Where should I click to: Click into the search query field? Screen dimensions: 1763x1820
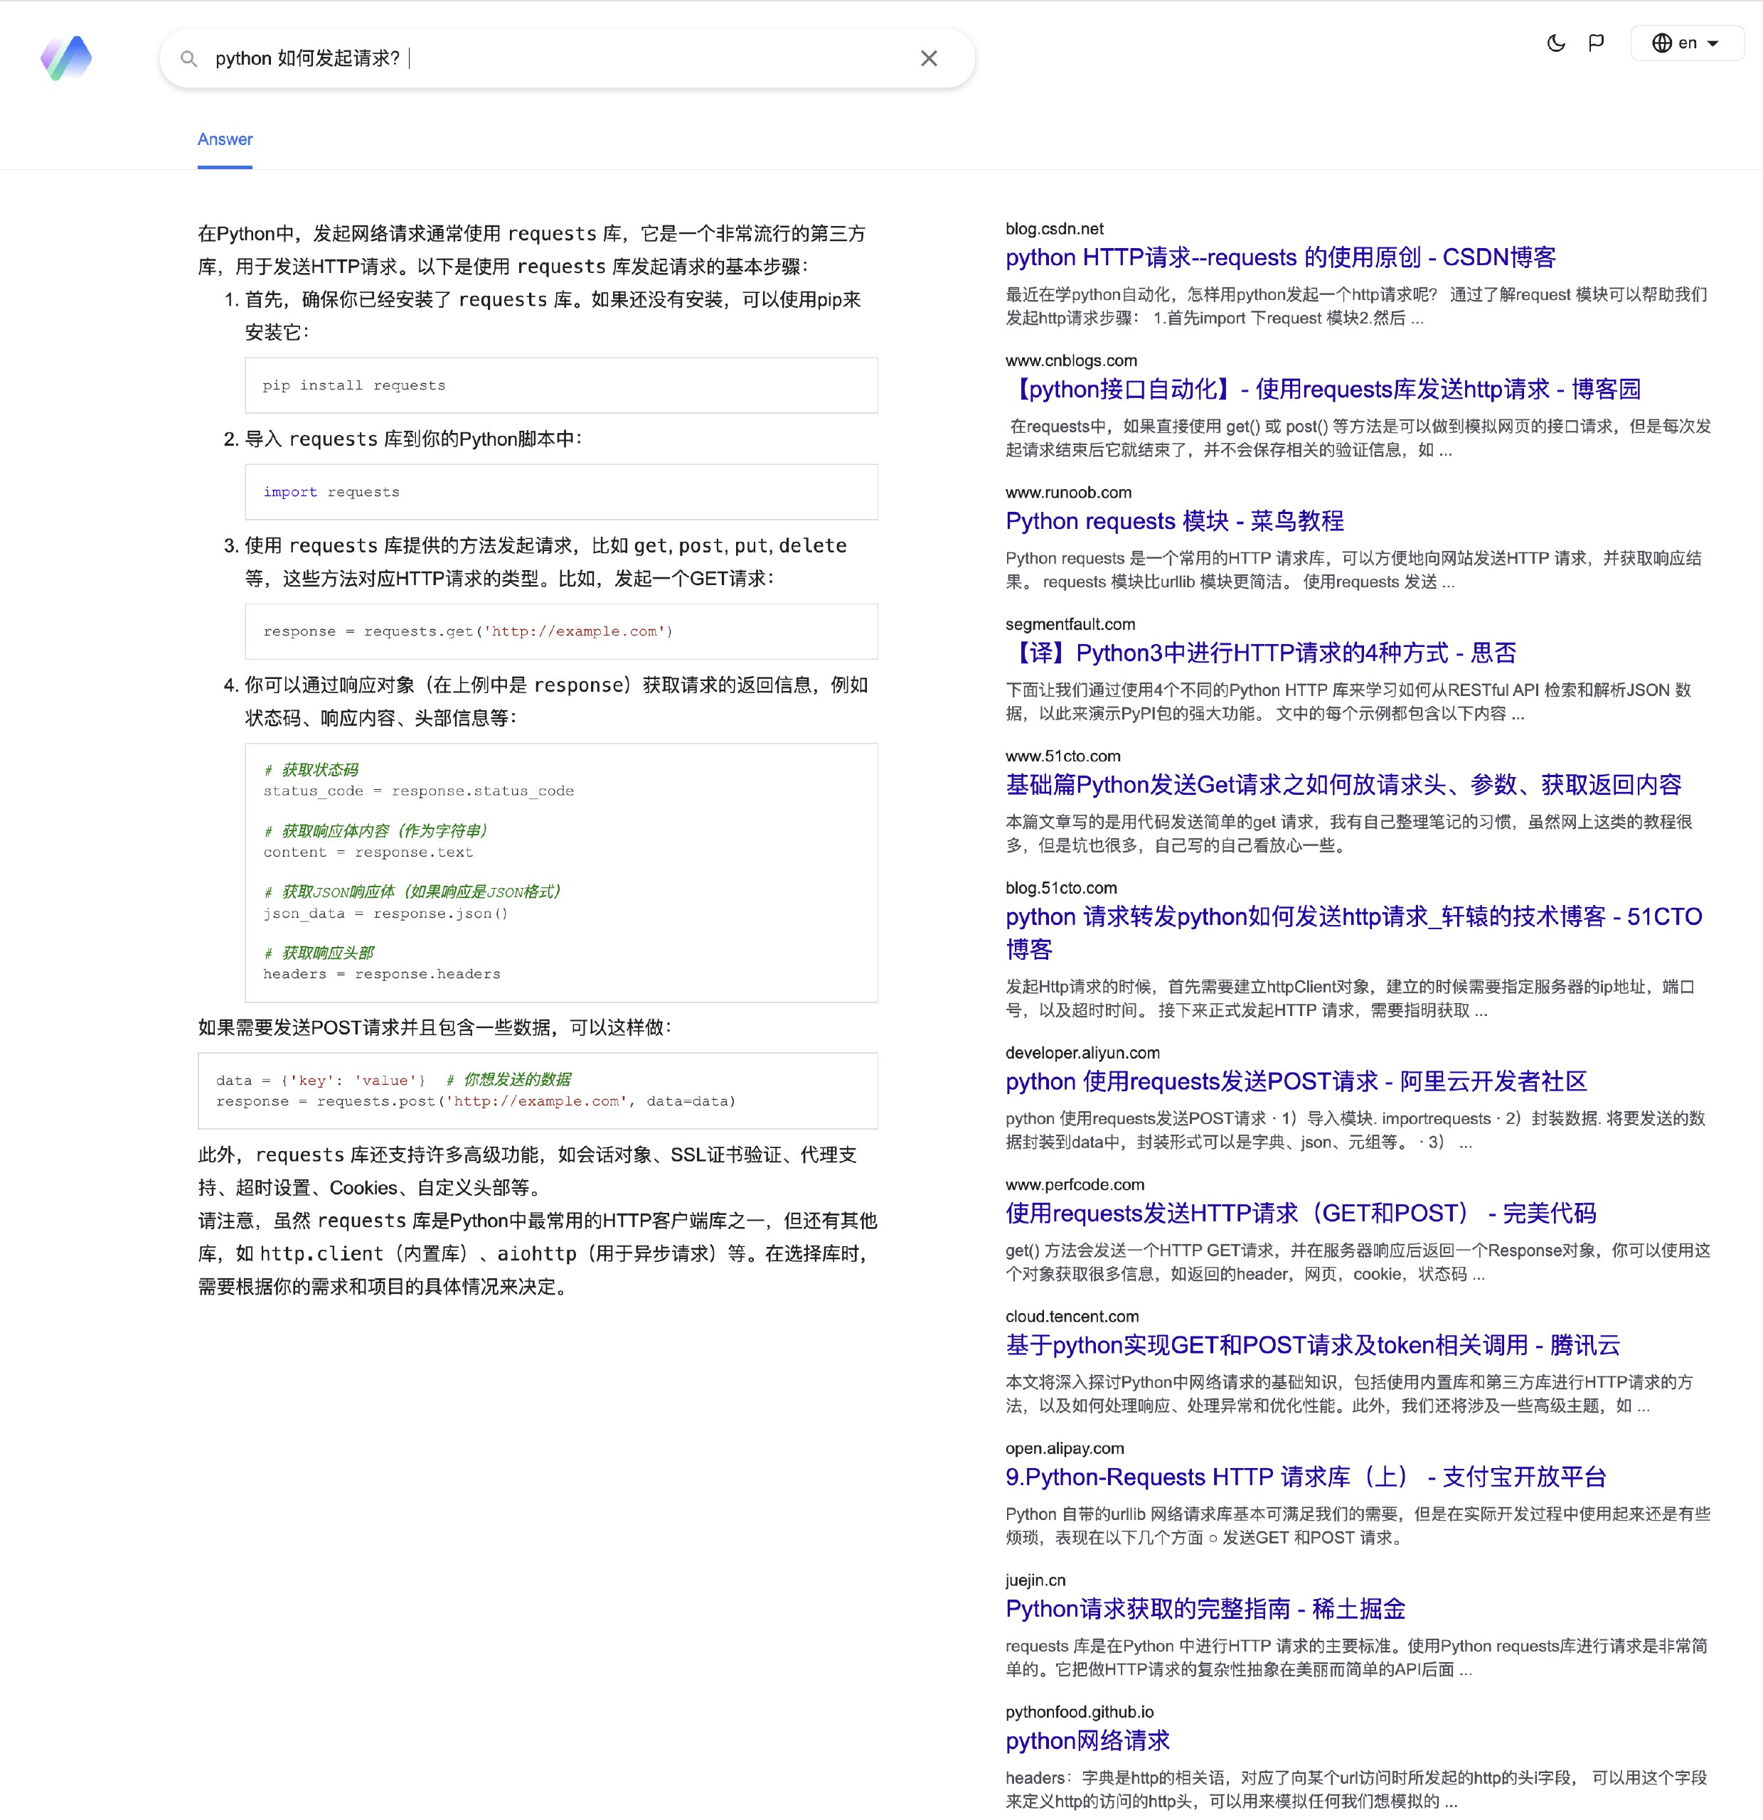point(558,58)
